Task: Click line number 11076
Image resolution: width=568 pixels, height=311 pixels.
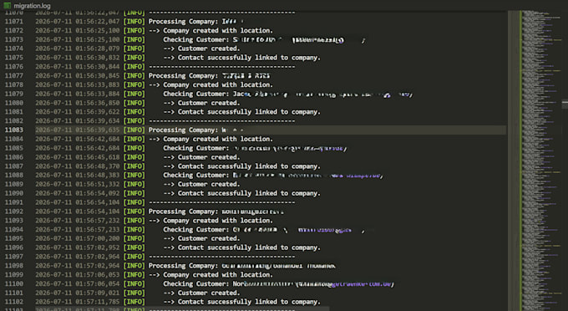Action: click(13, 67)
